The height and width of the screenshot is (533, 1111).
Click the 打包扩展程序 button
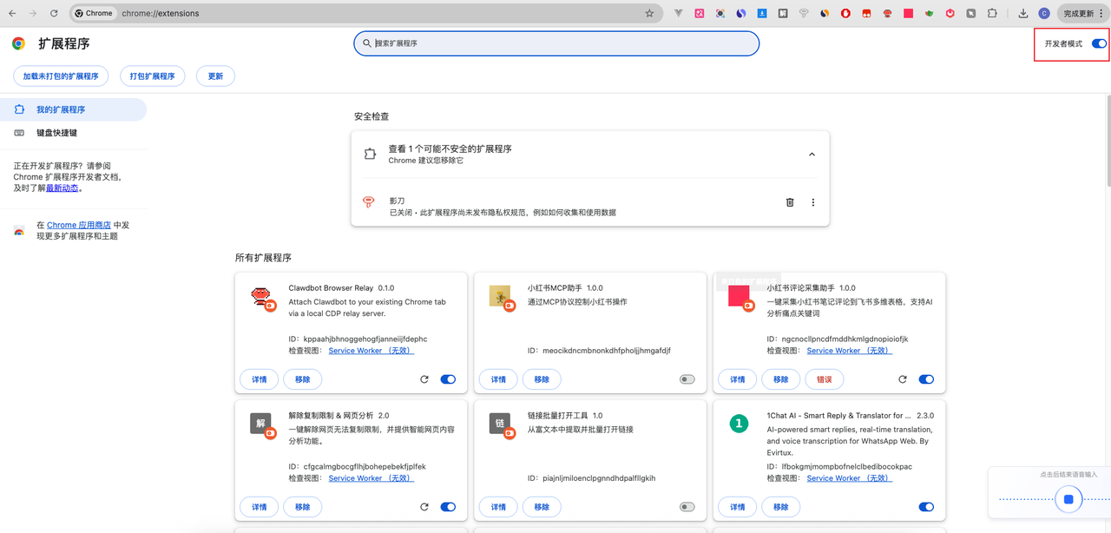153,76
